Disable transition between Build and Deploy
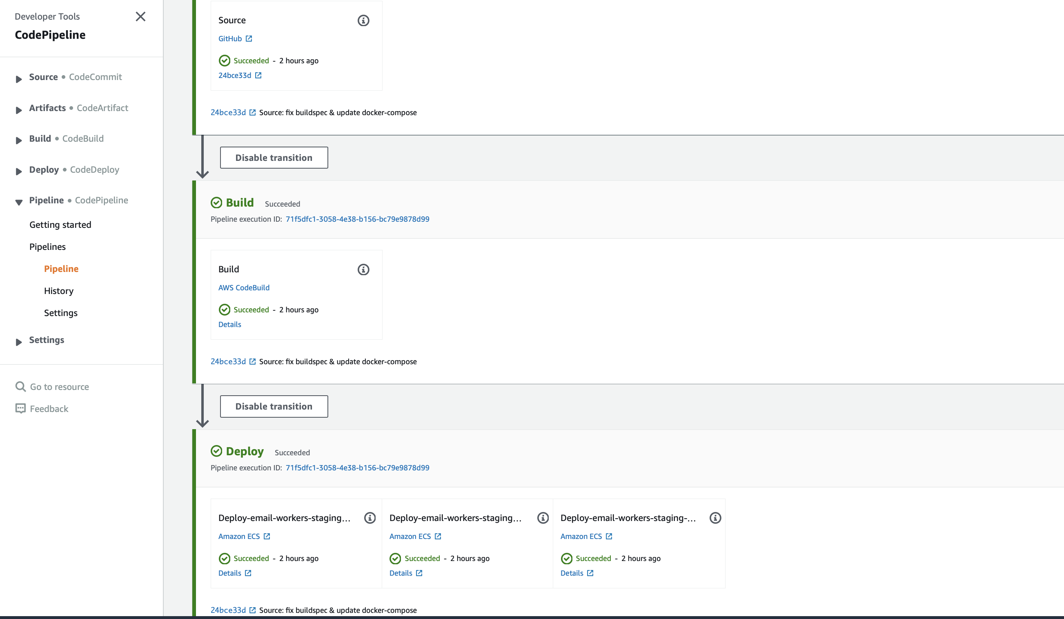 pos(274,406)
